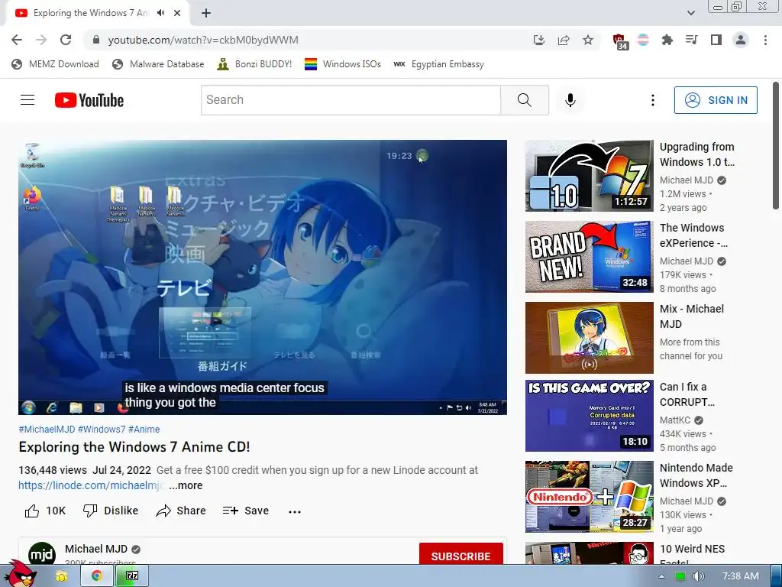
Task: Open the #MichaelMJD hashtag
Action: coord(47,430)
